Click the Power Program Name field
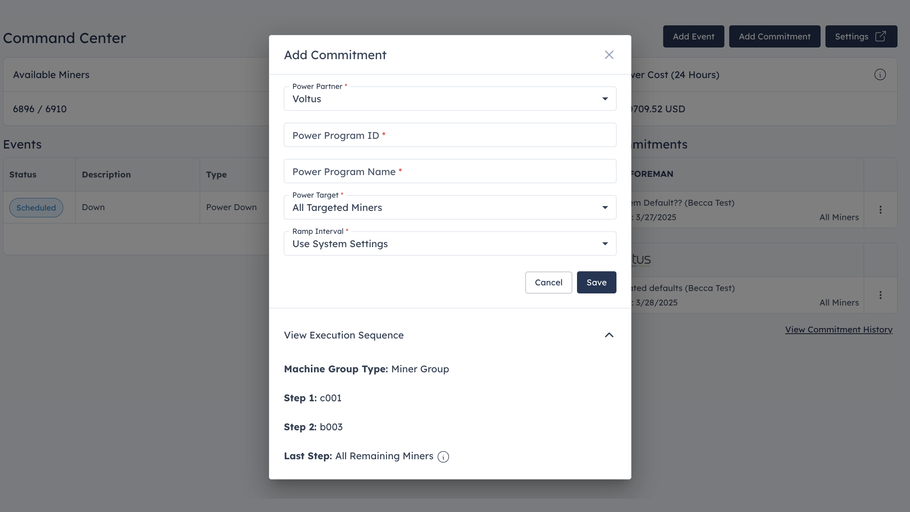 tap(450, 171)
